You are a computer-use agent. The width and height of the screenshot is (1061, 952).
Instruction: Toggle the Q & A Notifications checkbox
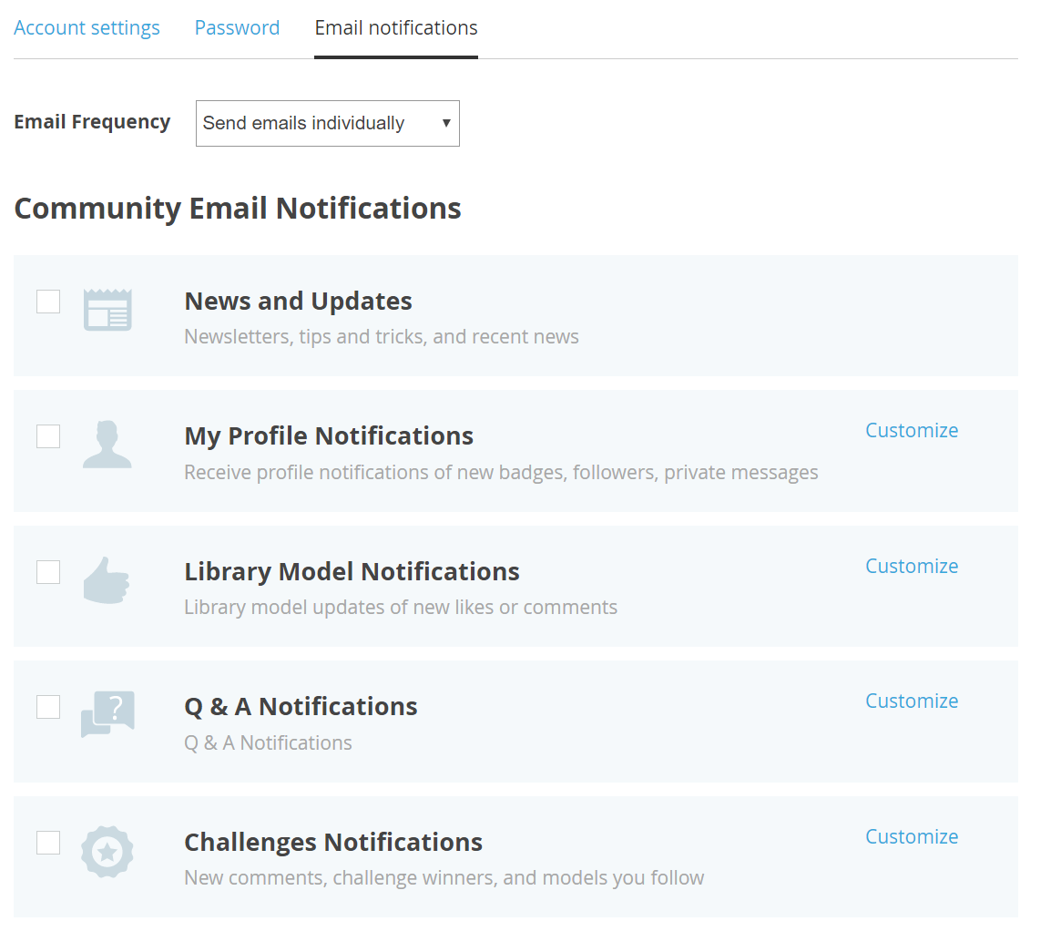(x=48, y=707)
